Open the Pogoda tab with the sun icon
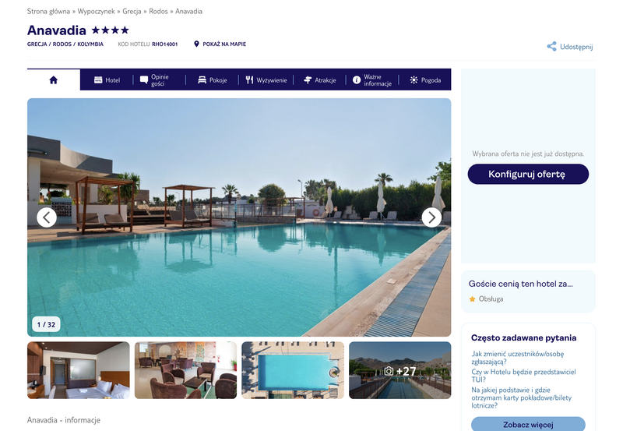 [425, 80]
